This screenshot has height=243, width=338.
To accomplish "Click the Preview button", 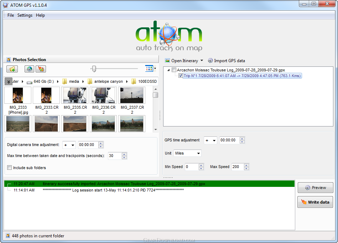I will (315, 188).
